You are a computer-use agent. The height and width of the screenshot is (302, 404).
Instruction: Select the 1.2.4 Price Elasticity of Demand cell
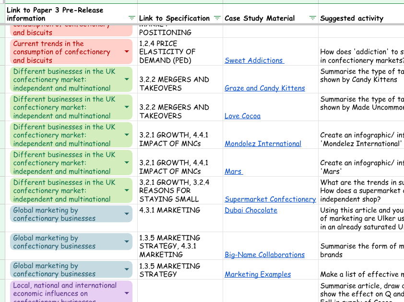pyautogui.click(x=180, y=52)
